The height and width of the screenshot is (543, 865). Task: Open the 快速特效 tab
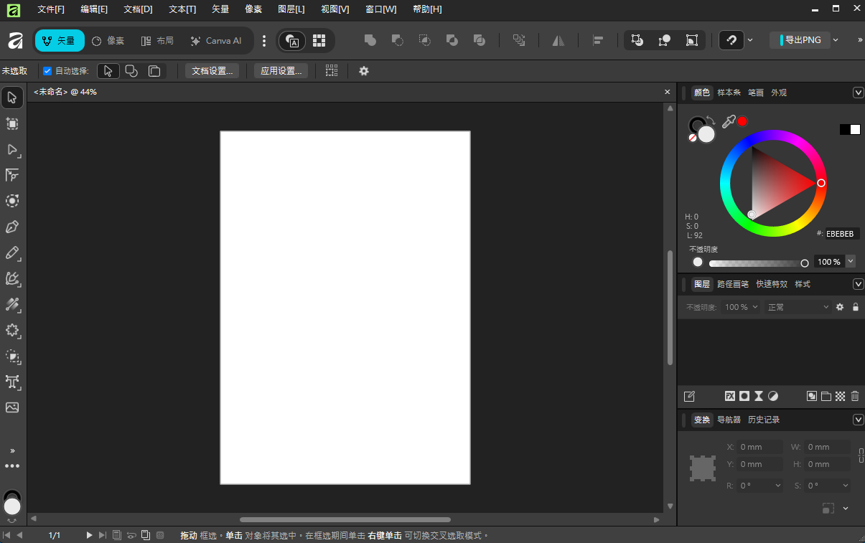click(772, 284)
